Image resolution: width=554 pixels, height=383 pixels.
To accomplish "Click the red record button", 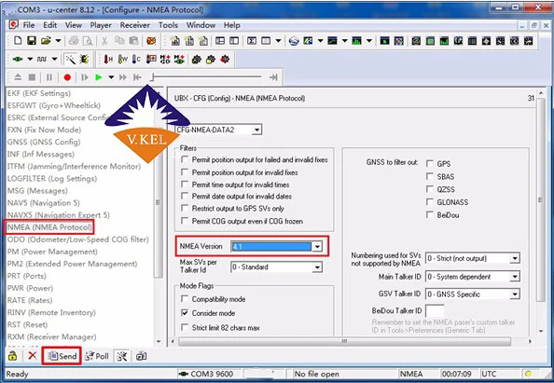I will (x=67, y=77).
